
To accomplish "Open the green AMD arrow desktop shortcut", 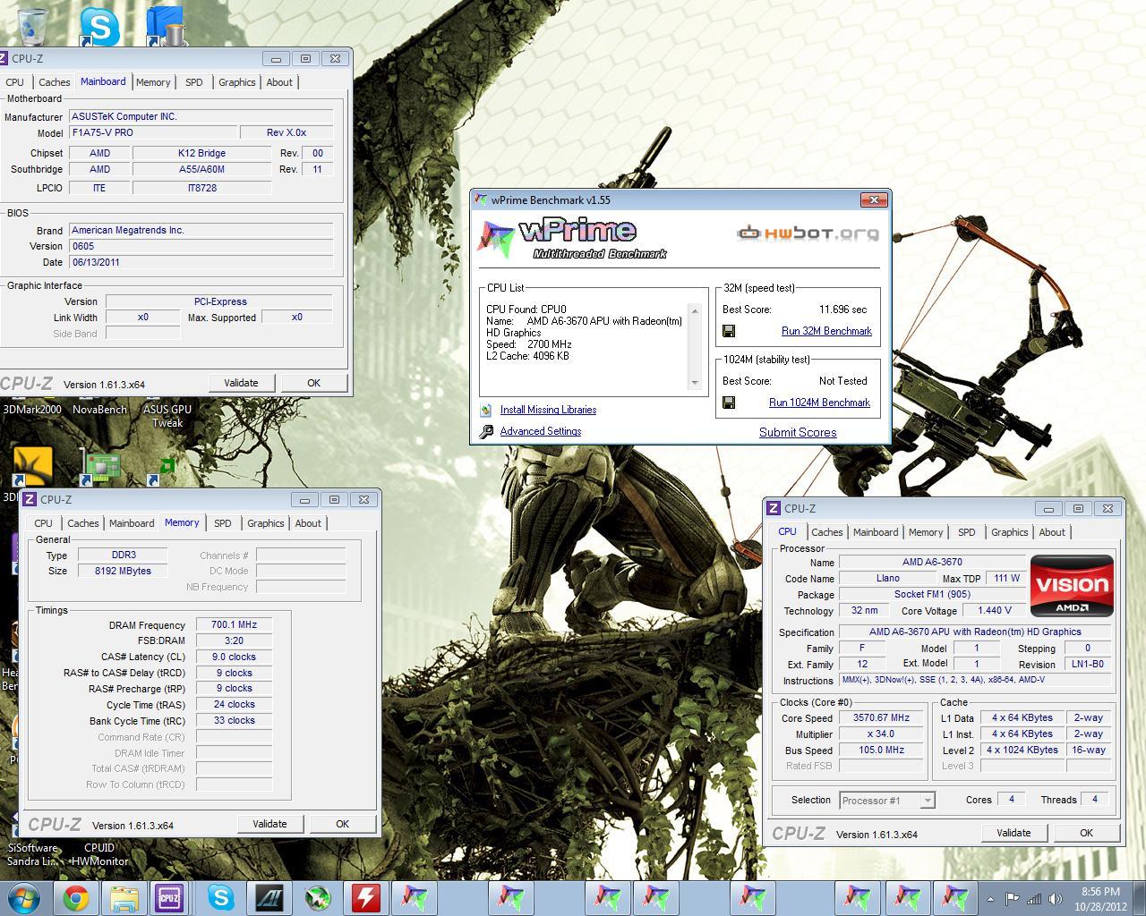I will (x=167, y=467).
